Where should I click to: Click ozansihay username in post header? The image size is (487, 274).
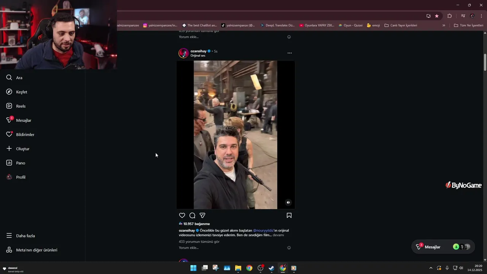(x=199, y=51)
